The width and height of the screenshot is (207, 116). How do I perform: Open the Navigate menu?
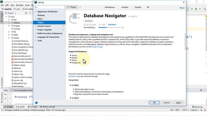[20, 5]
